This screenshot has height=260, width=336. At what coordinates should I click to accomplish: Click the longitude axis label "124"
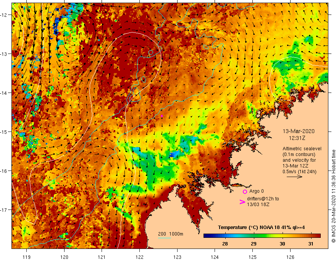pyautogui.click(x=215, y=257)
